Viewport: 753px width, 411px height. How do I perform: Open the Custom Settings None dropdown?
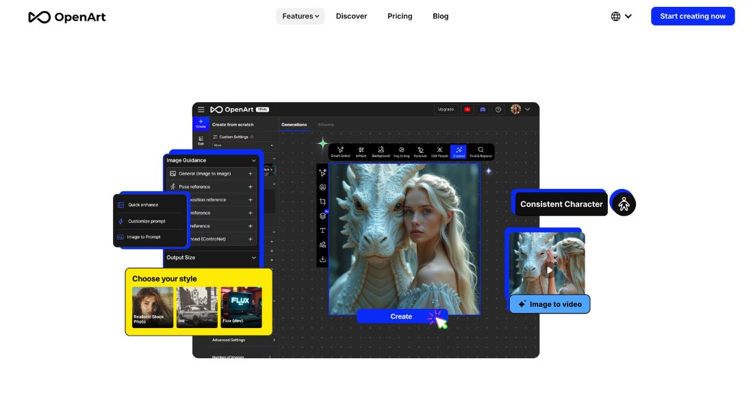pyautogui.click(x=243, y=145)
